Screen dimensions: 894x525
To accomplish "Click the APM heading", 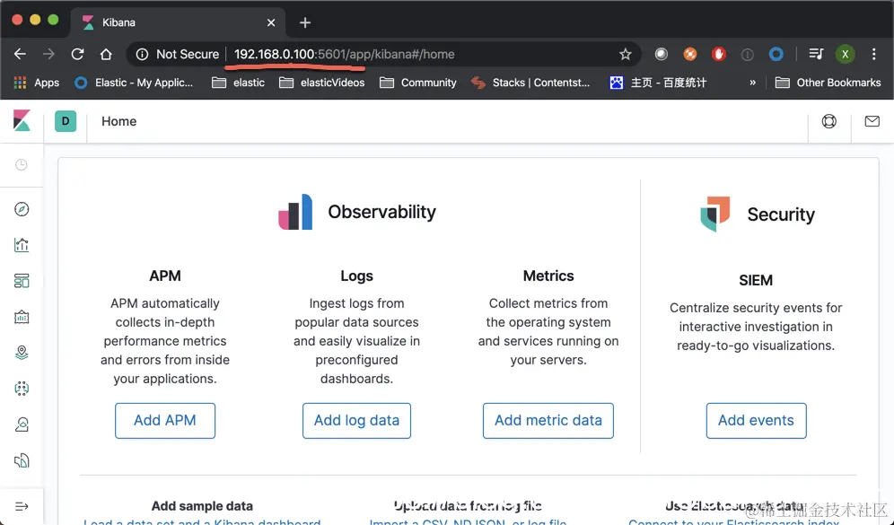I will 165,276.
